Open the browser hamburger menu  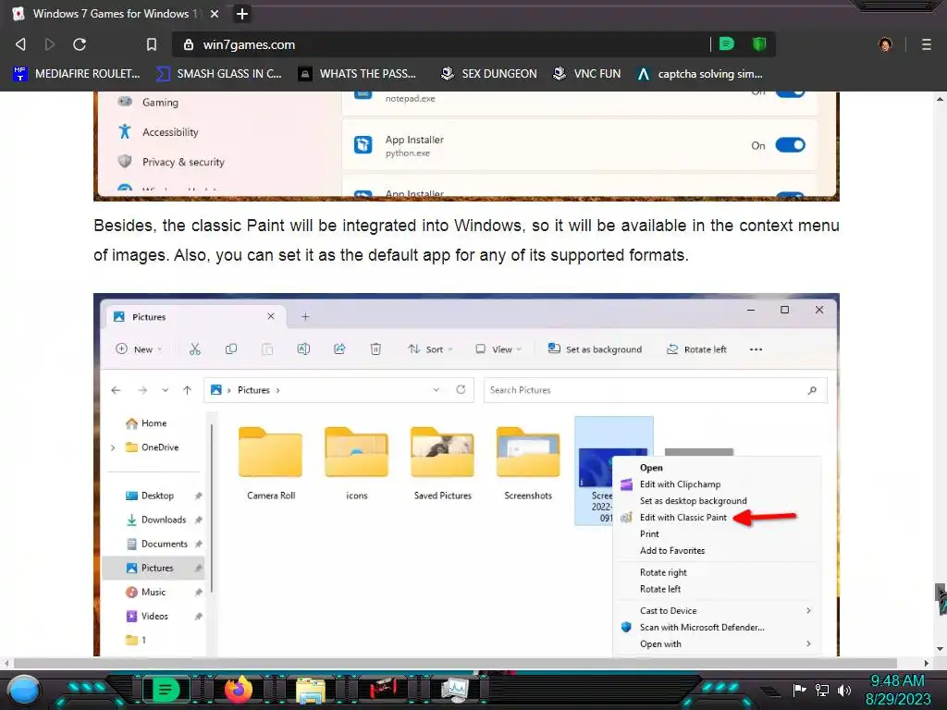926,44
